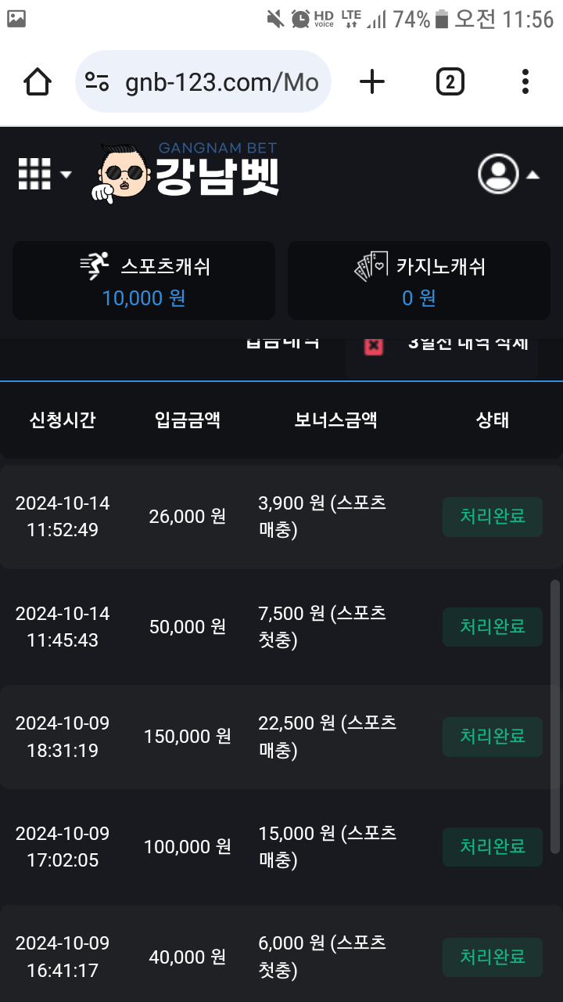
Task: Select the 스포츠캐쉬 balance panel
Action: point(144,280)
